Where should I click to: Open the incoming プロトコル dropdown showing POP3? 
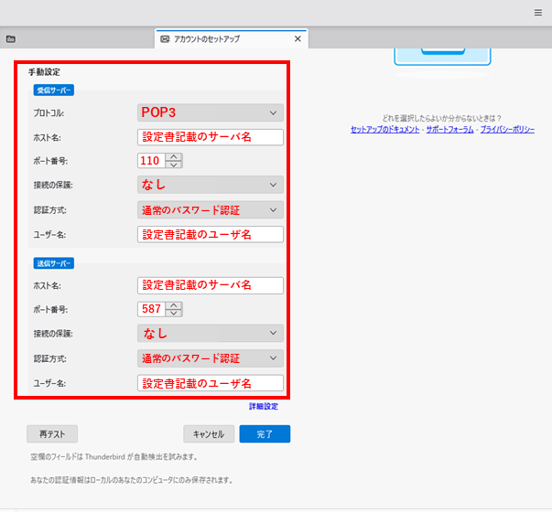(210, 112)
